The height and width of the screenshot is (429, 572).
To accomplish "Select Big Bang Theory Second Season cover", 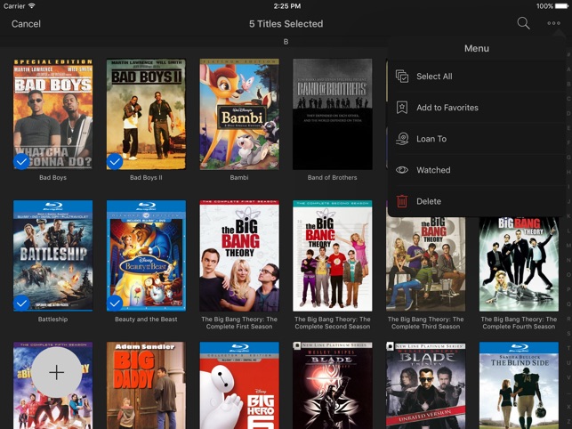I will 333,255.
